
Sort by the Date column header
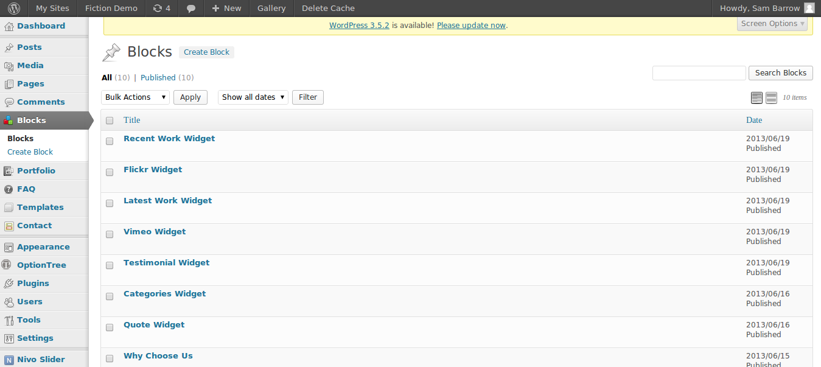pyautogui.click(x=754, y=121)
